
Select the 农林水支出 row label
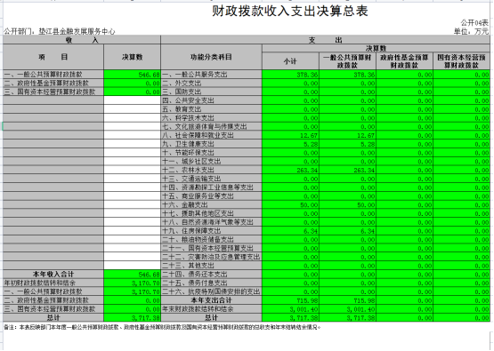212,170
